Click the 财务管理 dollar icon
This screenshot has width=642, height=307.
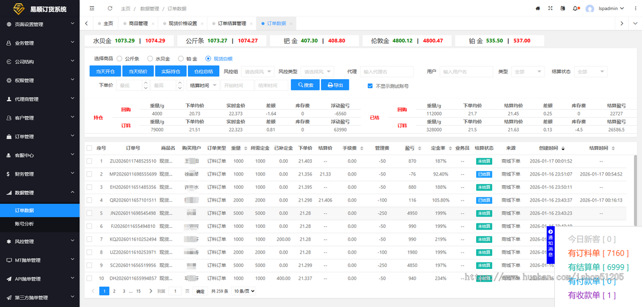[9, 174]
